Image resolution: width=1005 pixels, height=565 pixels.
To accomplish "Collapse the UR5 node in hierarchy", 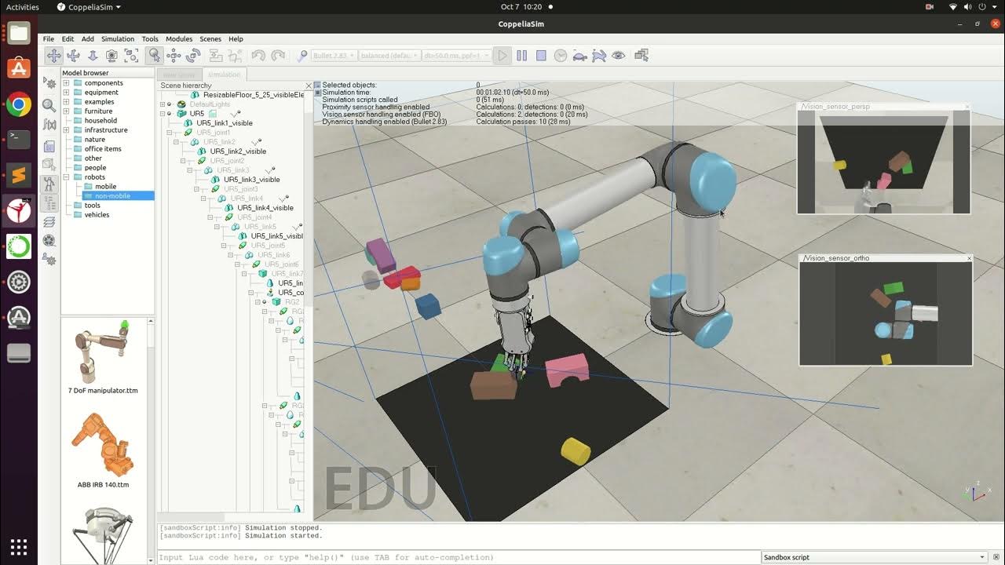I will (x=163, y=114).
